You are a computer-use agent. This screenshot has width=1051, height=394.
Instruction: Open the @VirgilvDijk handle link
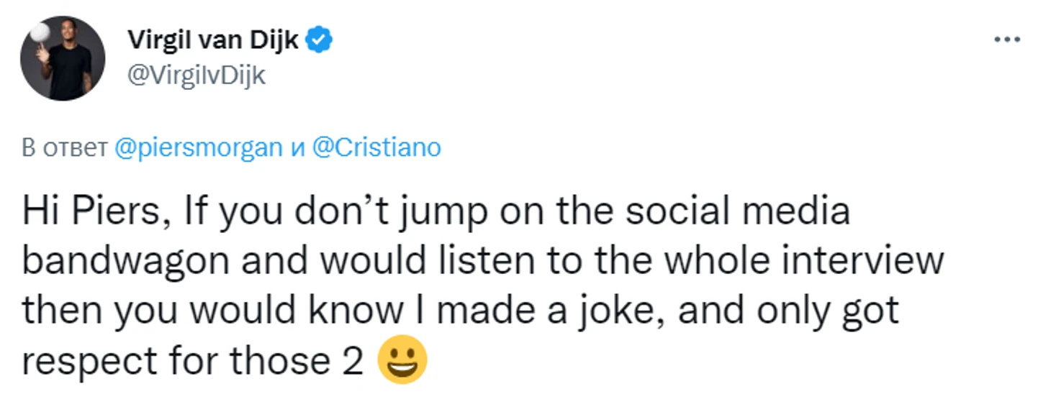[197, 75]
